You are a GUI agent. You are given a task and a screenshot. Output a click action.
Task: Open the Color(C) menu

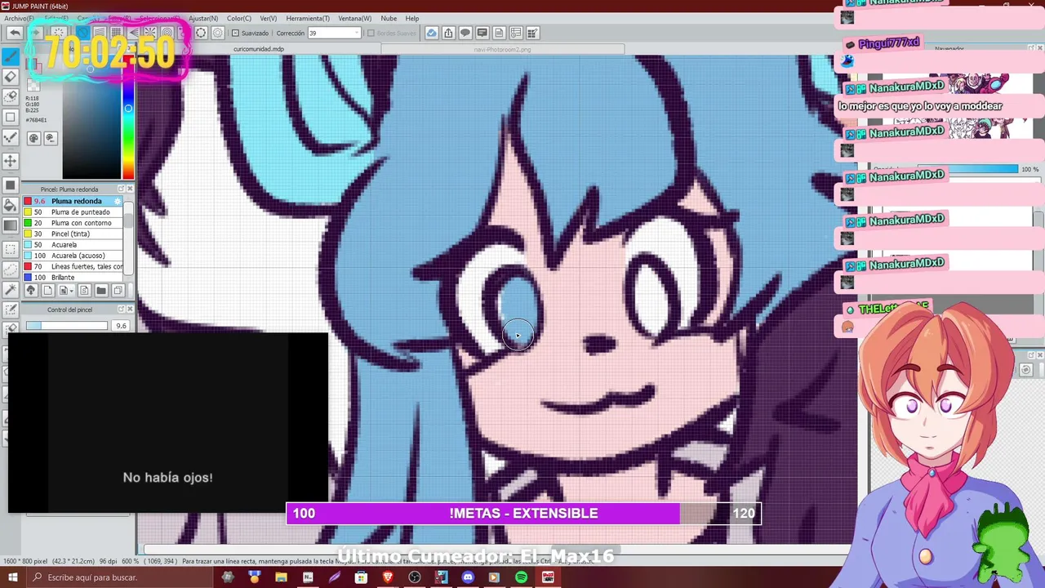[x=239, y=18]
